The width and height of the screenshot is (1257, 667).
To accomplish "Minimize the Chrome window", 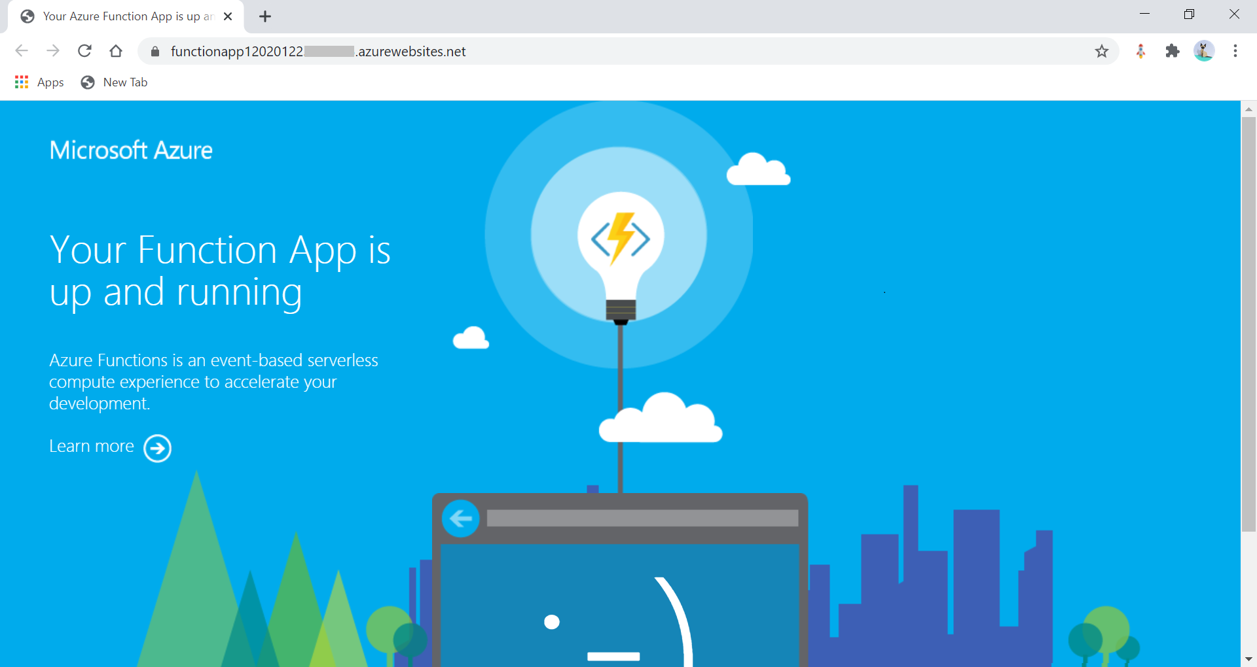I will [1144, 14].
